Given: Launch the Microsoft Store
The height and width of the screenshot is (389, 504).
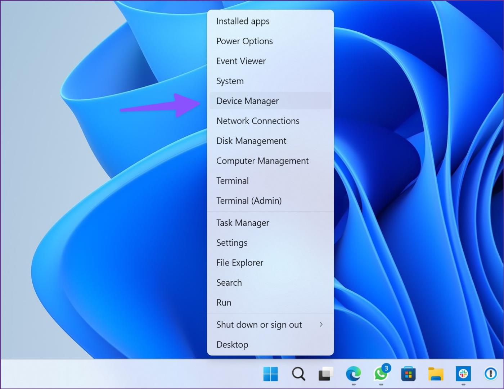Looking at the screenshot, I should tap(409, 374).
